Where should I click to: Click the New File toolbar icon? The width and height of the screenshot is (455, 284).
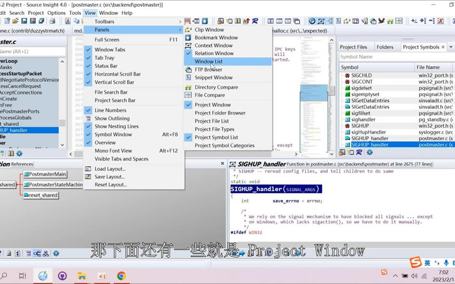(7, 21)
